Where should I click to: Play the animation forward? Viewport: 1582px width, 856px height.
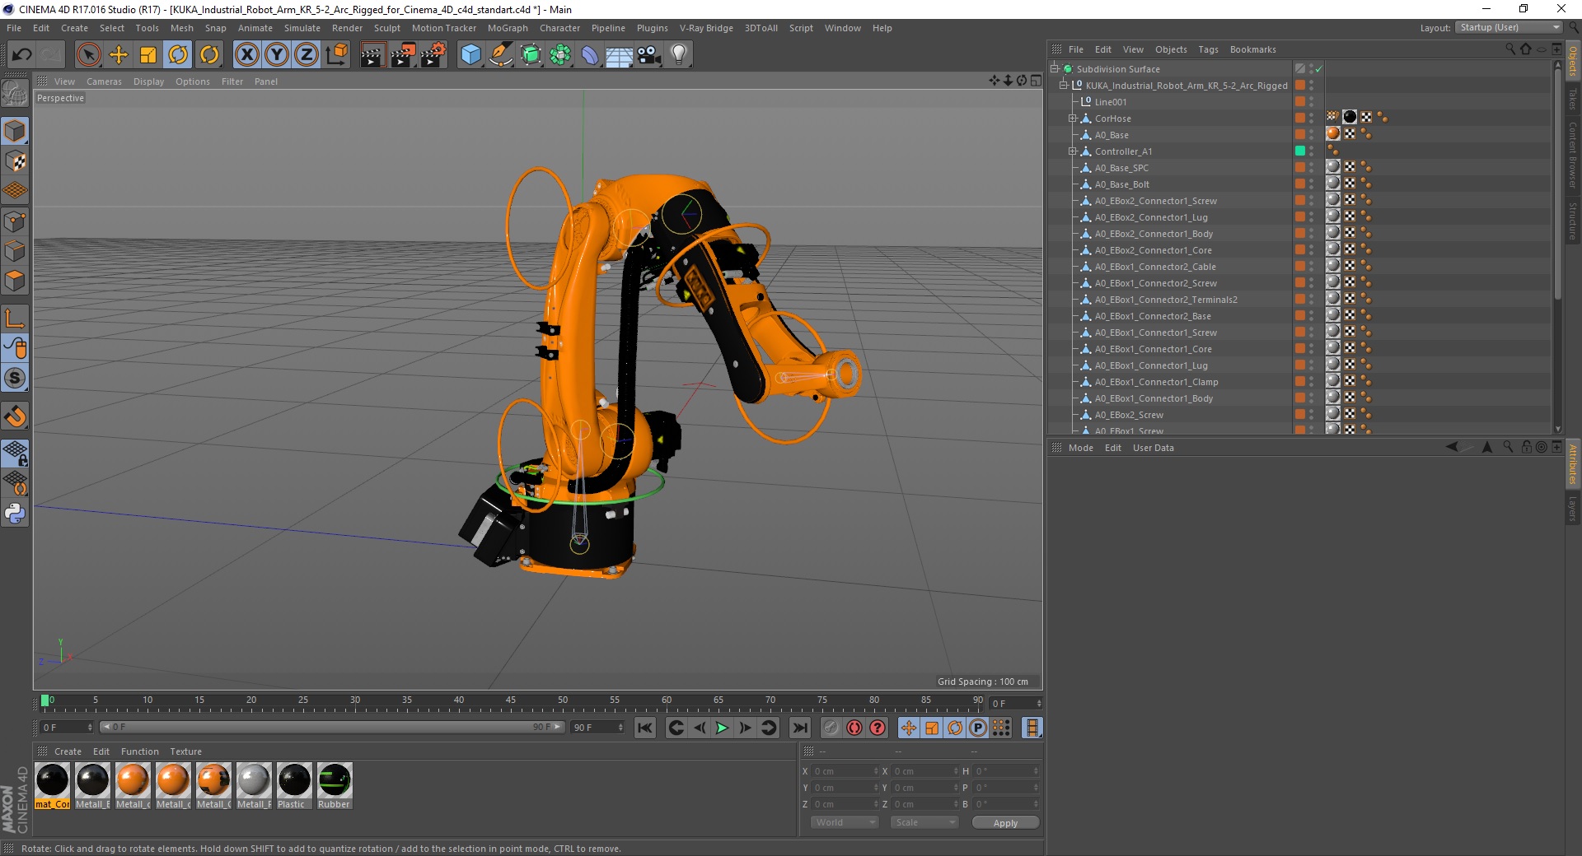click(722, 728)
